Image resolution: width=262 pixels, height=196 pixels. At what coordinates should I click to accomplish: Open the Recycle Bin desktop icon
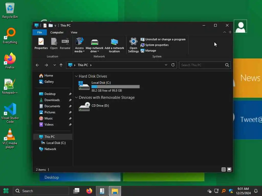coord(10,11)
